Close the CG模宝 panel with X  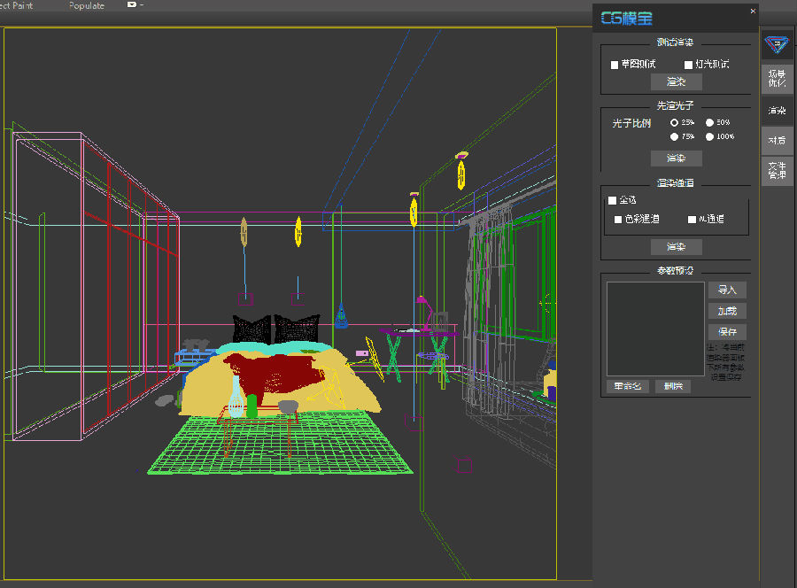tap(753, 12)
